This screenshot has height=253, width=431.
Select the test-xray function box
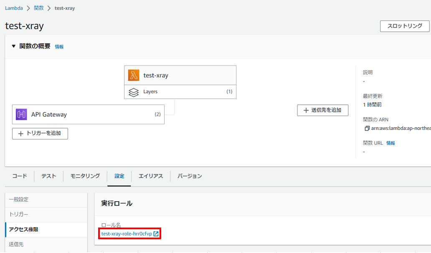tap(180, 75)
